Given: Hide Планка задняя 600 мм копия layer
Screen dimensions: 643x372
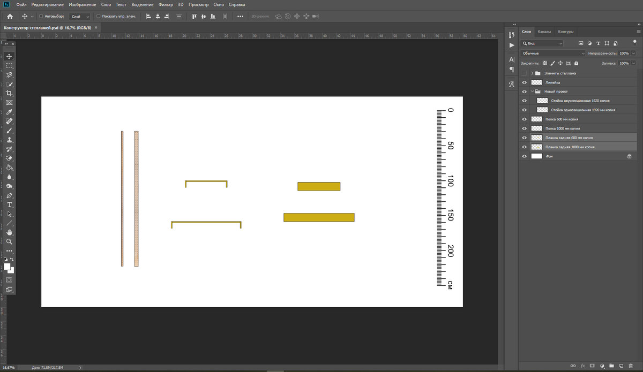Looking at the screenshot, I should [x=525, y=138].
